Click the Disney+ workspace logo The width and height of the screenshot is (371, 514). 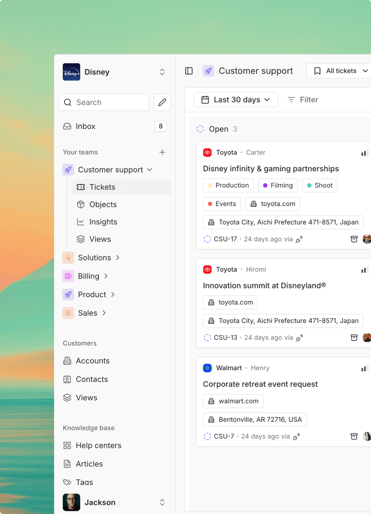point(71,72)
